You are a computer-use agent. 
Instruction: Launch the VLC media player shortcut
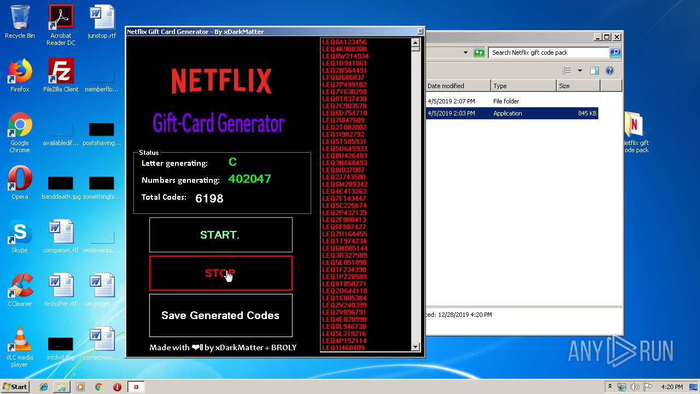click(x=20, y=347)
